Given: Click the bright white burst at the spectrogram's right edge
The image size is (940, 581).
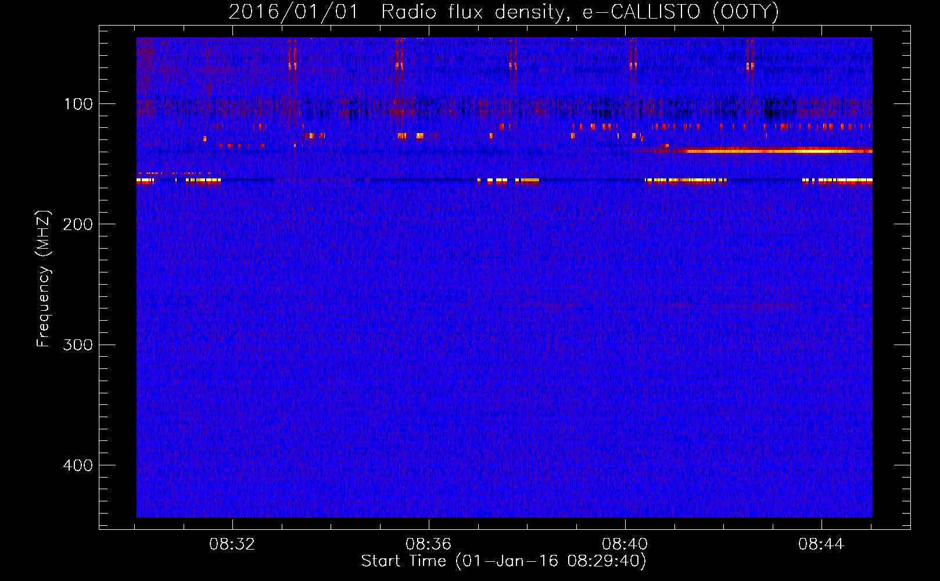Looking at the screenshot, I should pos(837,181).
